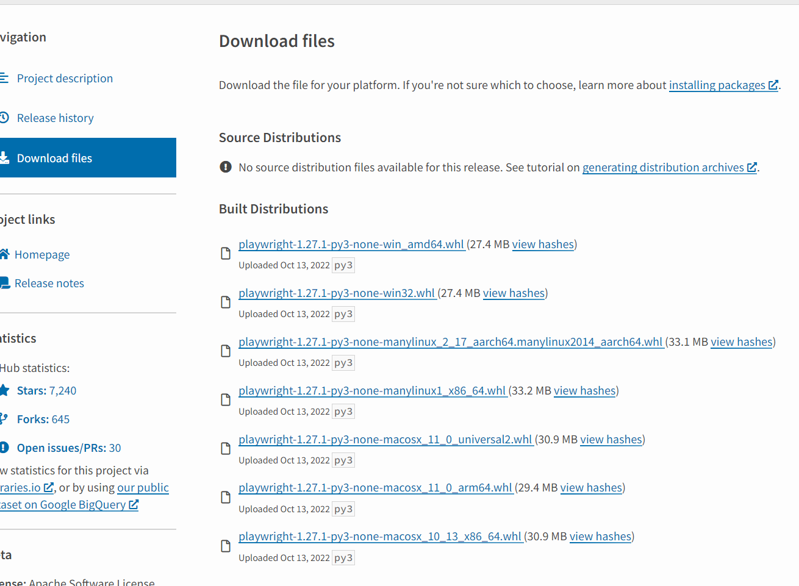Screen dimensions: 799x586
Task: Click the file icon beside macosx_11_0_arm64 wheel
Action: tap(225, 496)
